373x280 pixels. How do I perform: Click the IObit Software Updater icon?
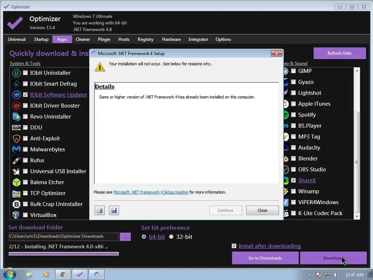(16, 95)
